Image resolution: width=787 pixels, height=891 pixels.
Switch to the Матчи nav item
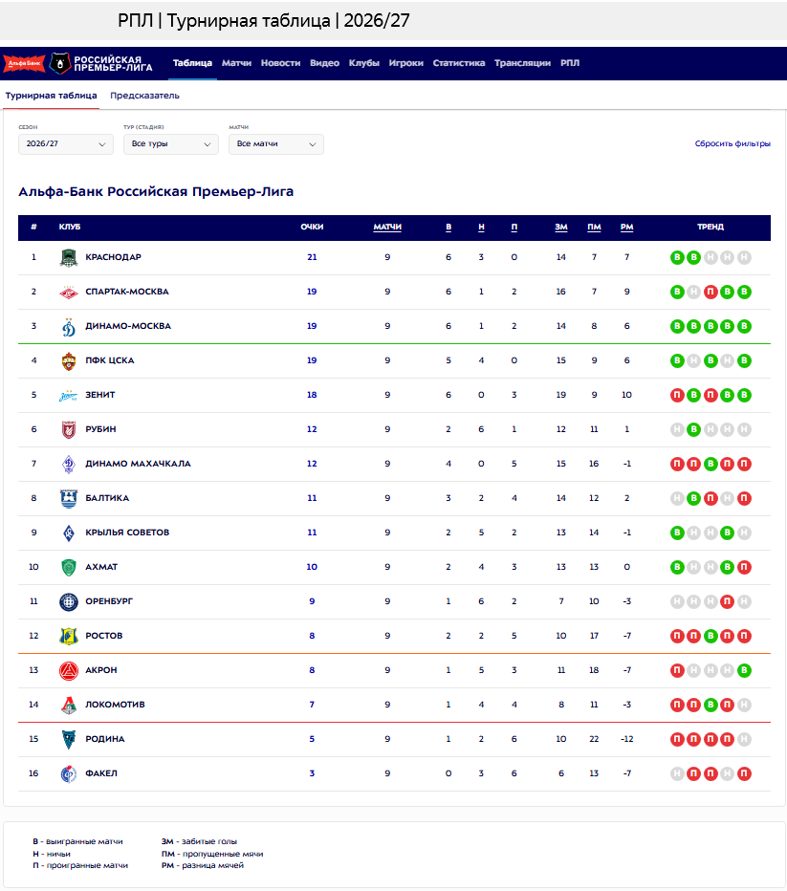236,63
